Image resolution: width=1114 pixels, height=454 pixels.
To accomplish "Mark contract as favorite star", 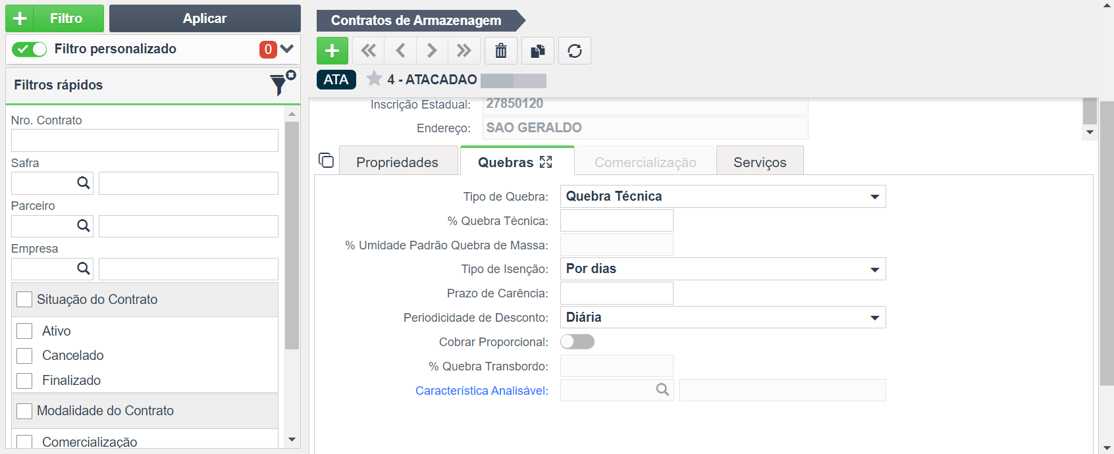I will tap(374, 79).
